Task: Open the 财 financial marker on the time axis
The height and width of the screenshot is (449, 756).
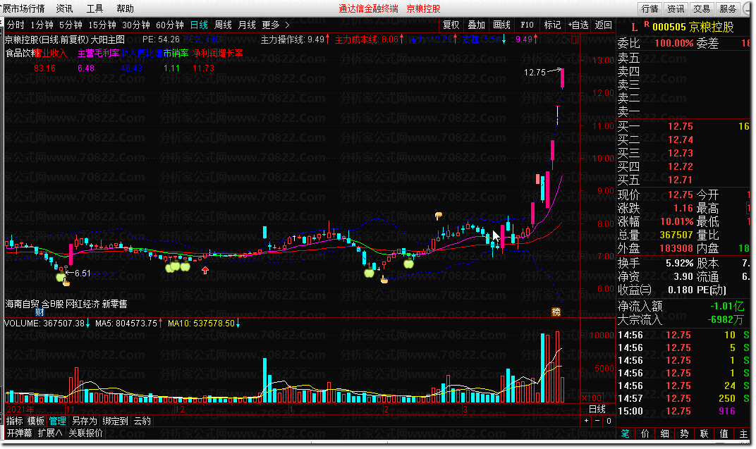Action: (x=39, y=313)
